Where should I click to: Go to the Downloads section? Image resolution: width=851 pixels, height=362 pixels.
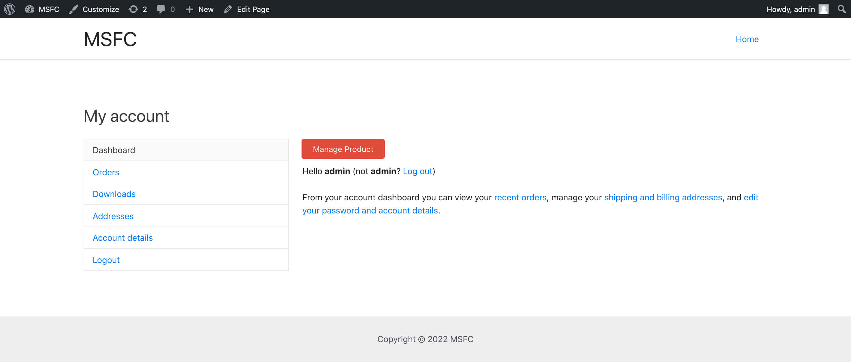tap(114, 194)
